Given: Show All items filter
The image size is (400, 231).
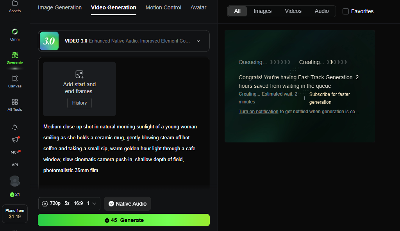Looking at the screenshot, I should [x=237, y=11].
